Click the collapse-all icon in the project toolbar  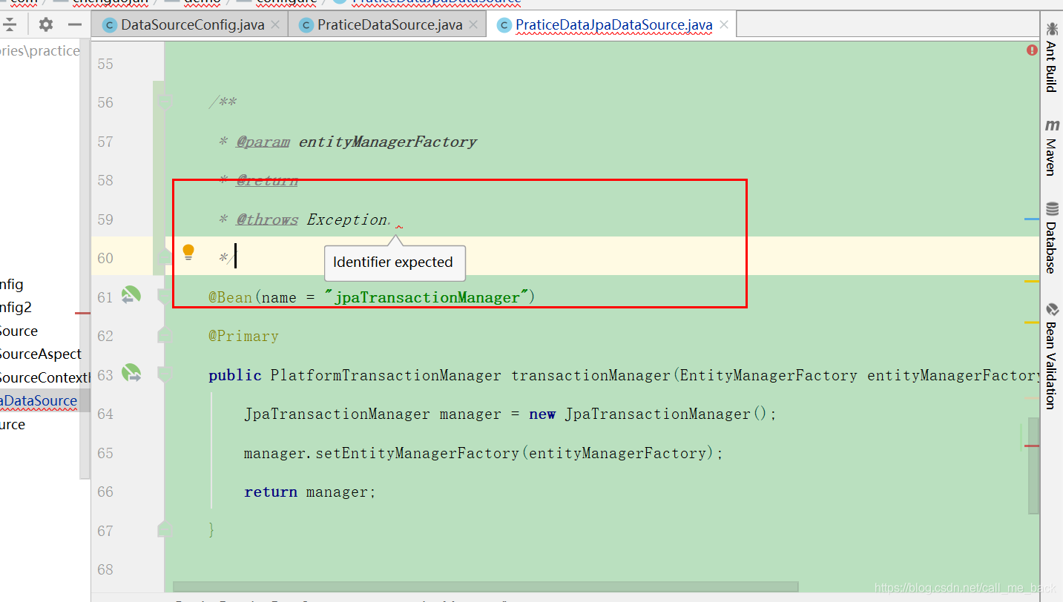tap(12, 24)
